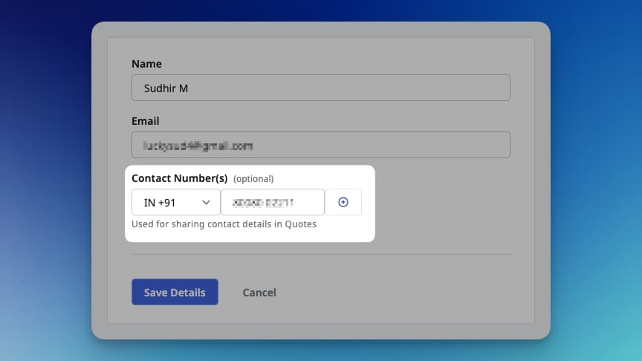Click the 'IN +91' text in country selector
Screen dimensions: 642x361
coord(160,202)
